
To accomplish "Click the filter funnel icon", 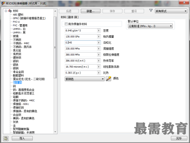I will click(x=151, y=11).
